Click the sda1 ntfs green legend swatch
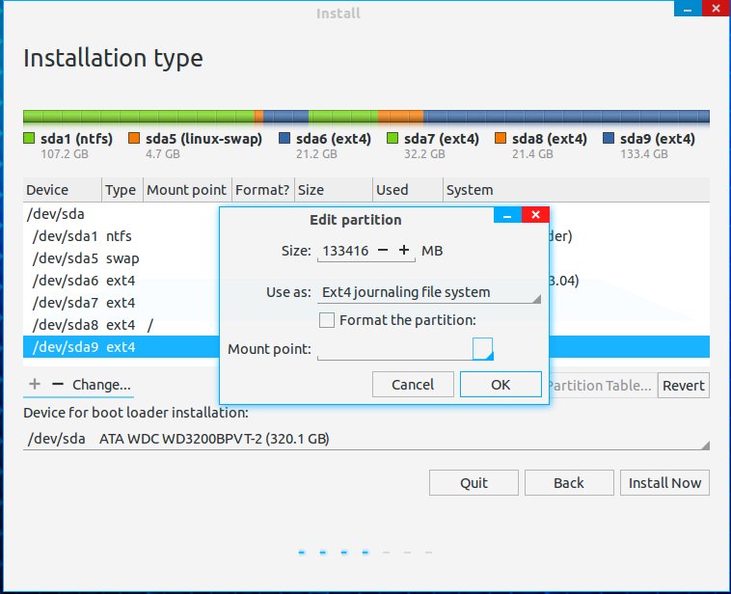This screenshot has height=594, width=731. tap(29, 139)
